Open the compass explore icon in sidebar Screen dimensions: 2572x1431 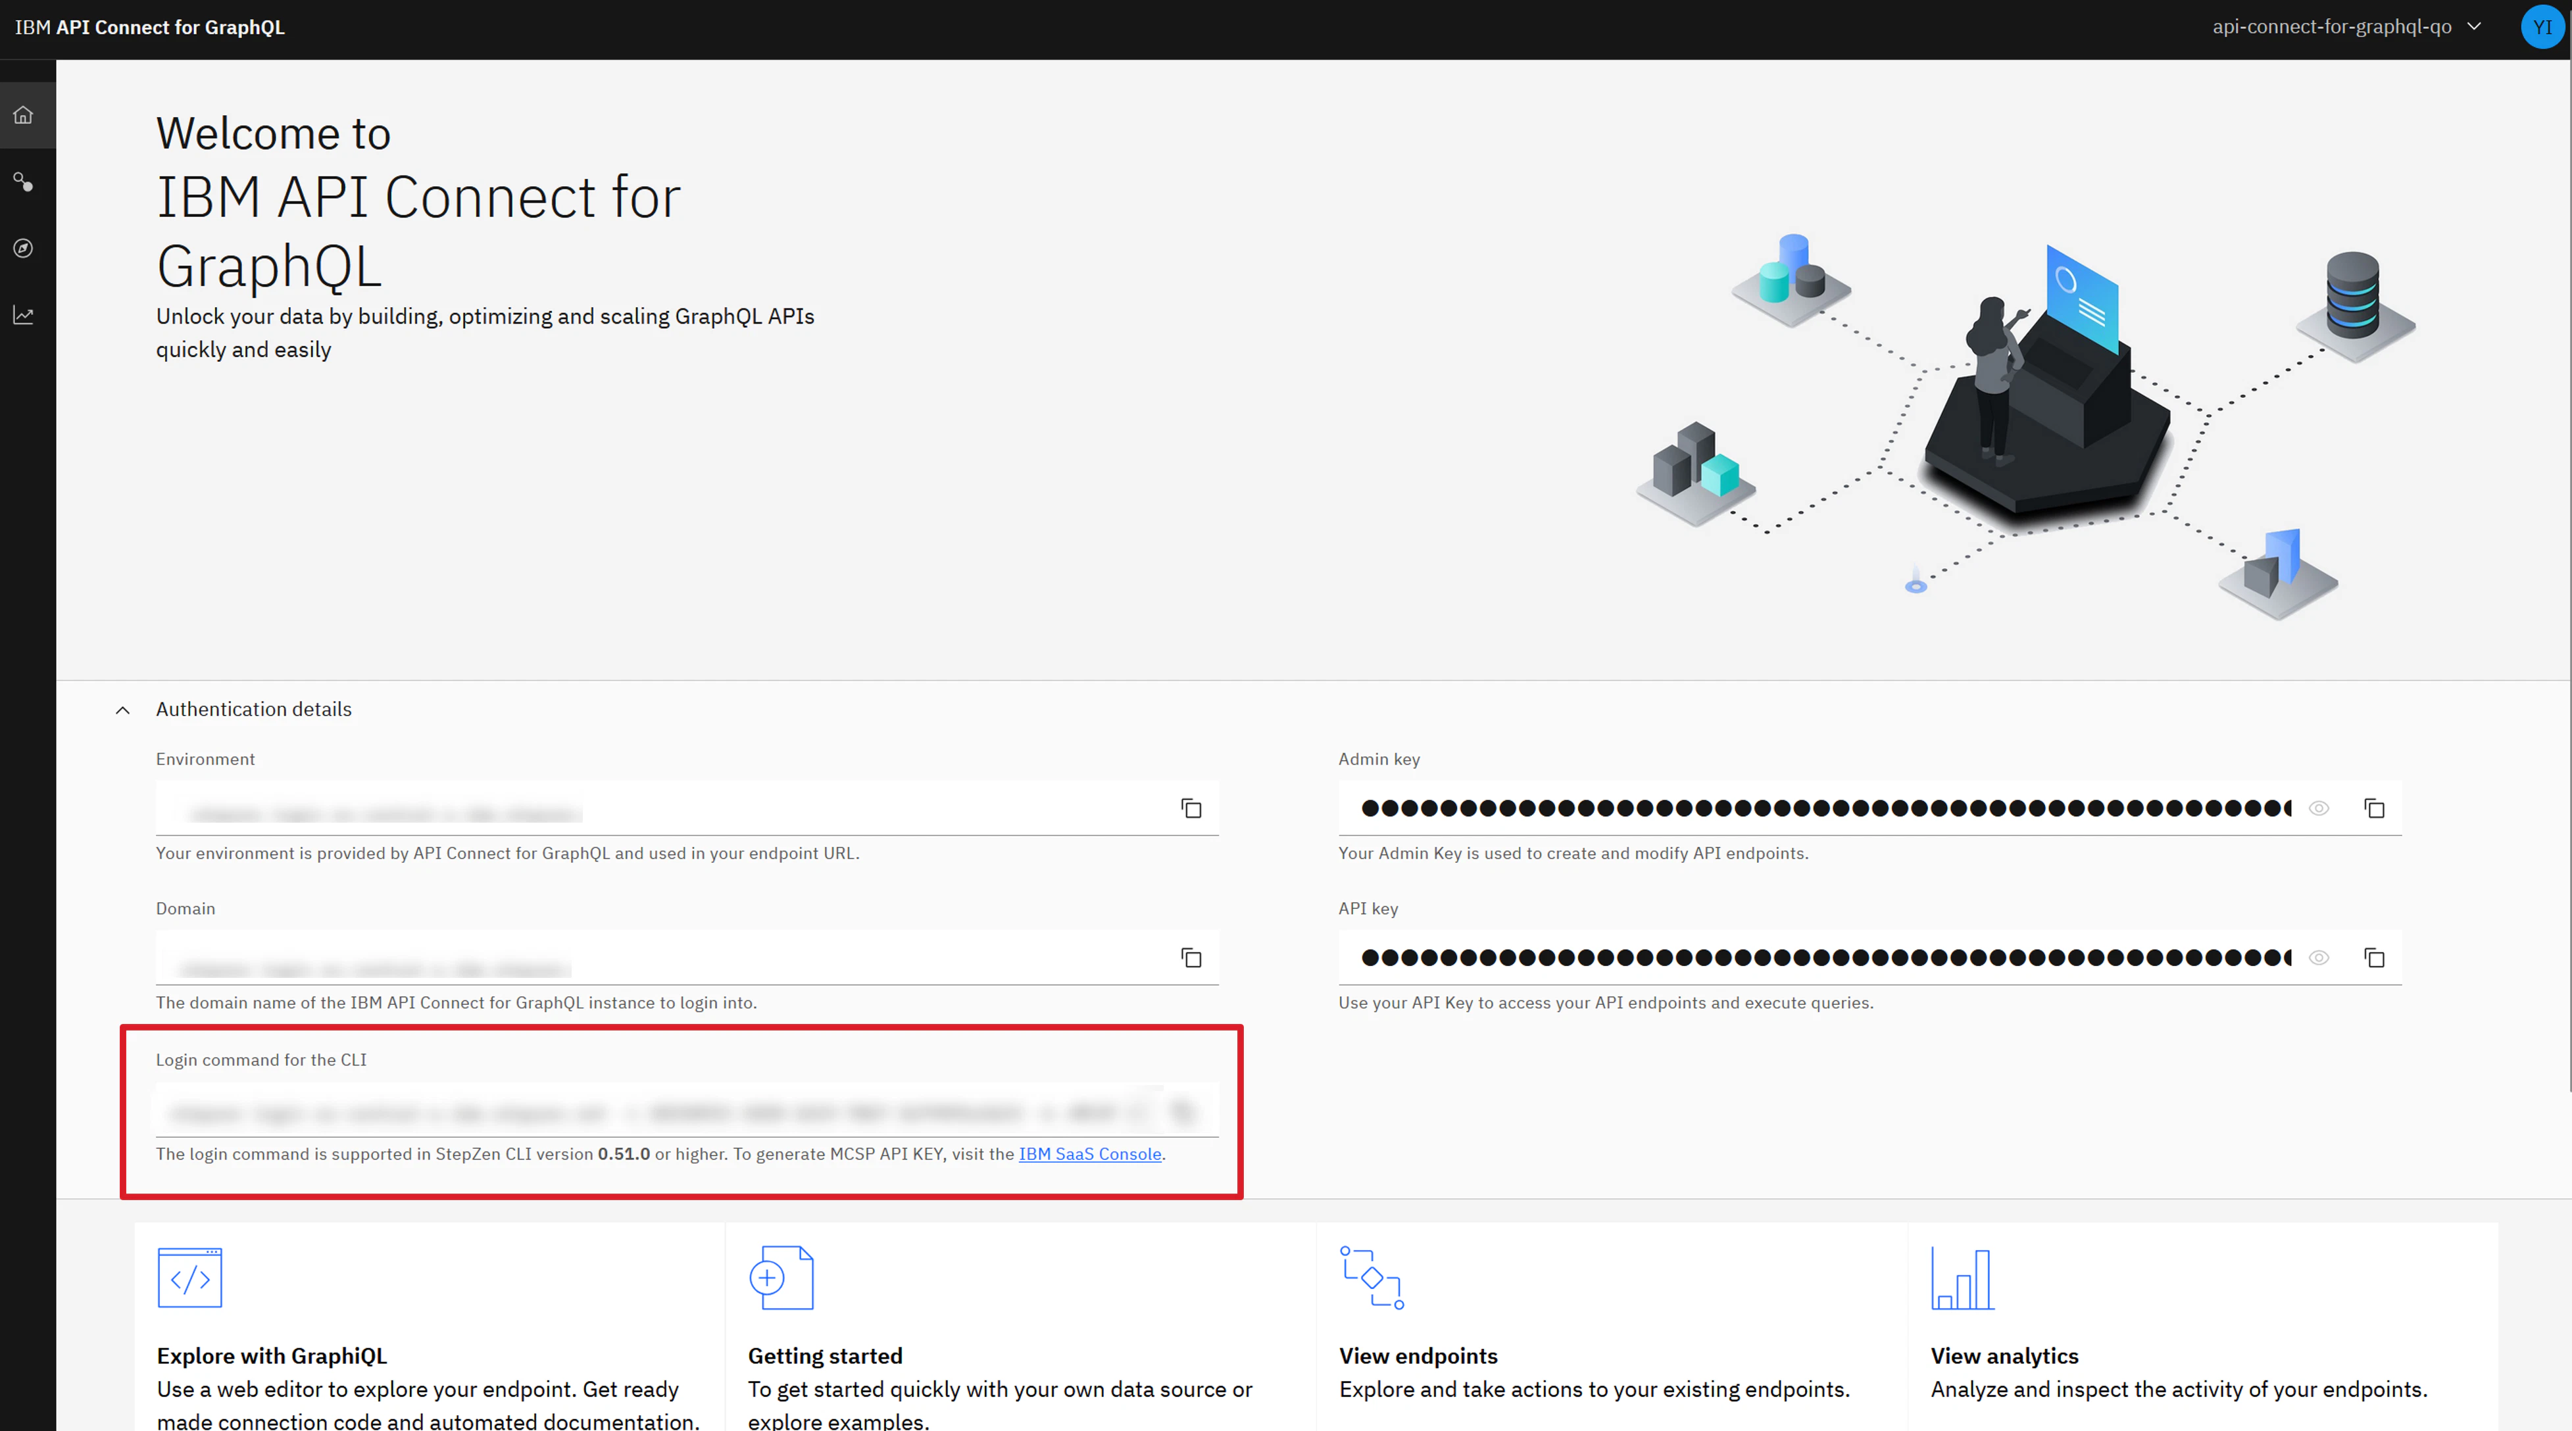pyautogui.click(x=23, y=249)
